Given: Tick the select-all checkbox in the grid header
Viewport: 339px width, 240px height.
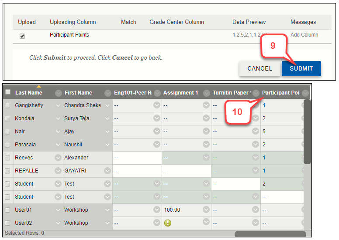Looking at the screenshot, I should [x=8, y=92].
